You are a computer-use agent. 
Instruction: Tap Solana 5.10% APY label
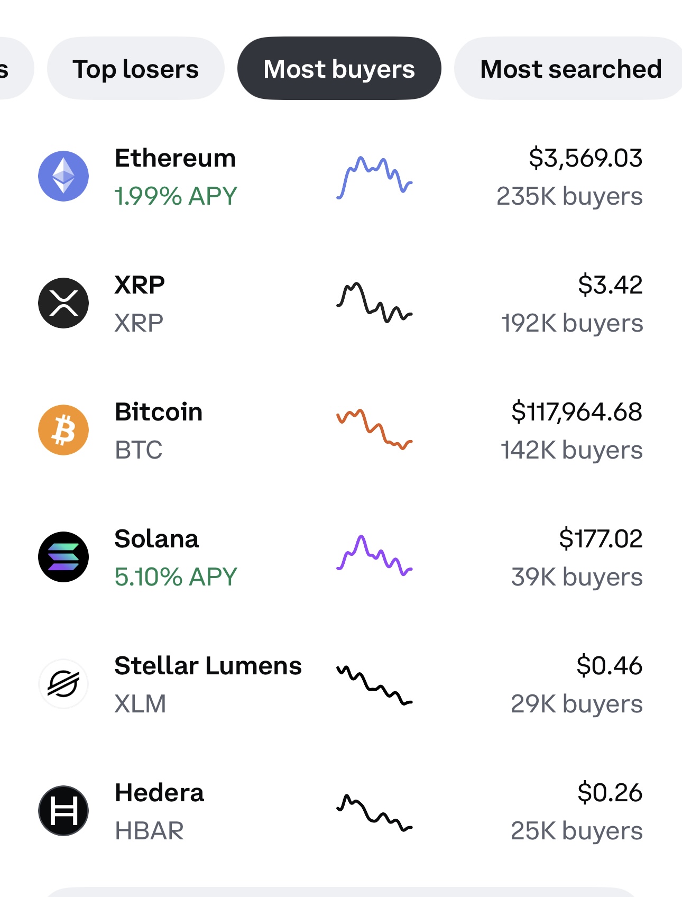[176, 577]
